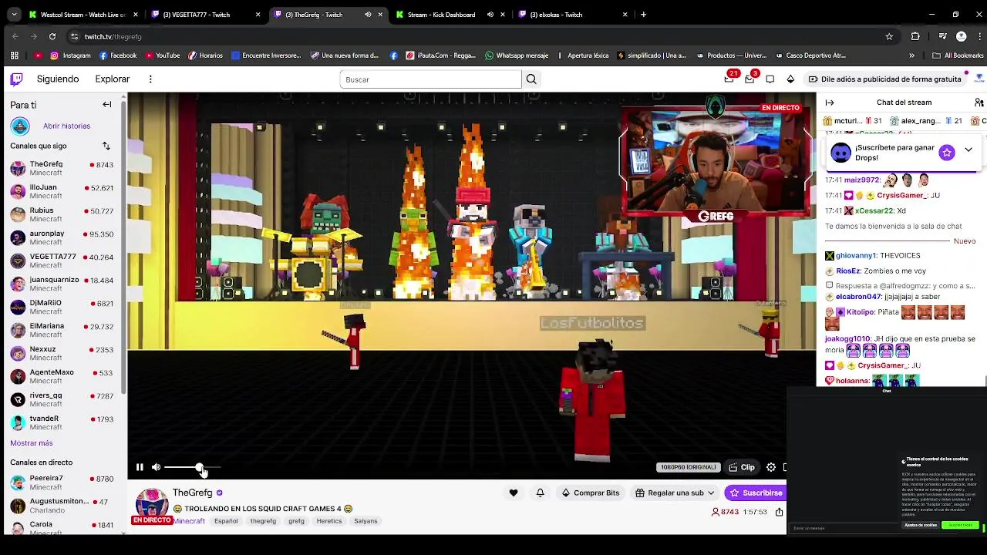
Task: Click the search magnifier button
Action: pyautogui.click(x=531, y=79)
